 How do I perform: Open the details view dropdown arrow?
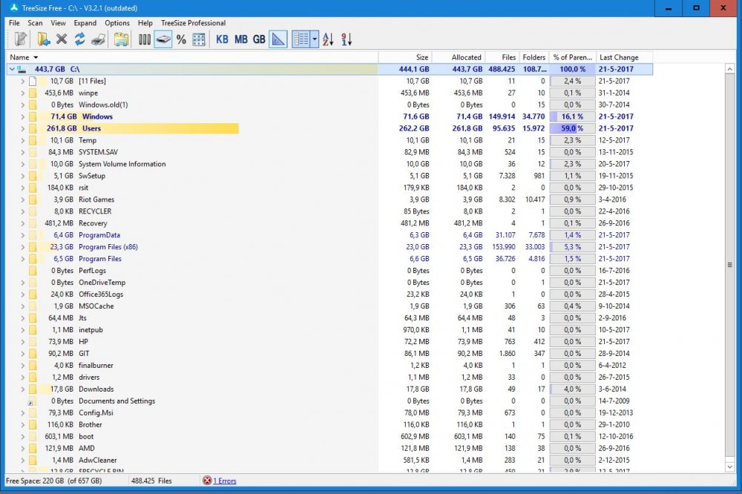(315, 39)
